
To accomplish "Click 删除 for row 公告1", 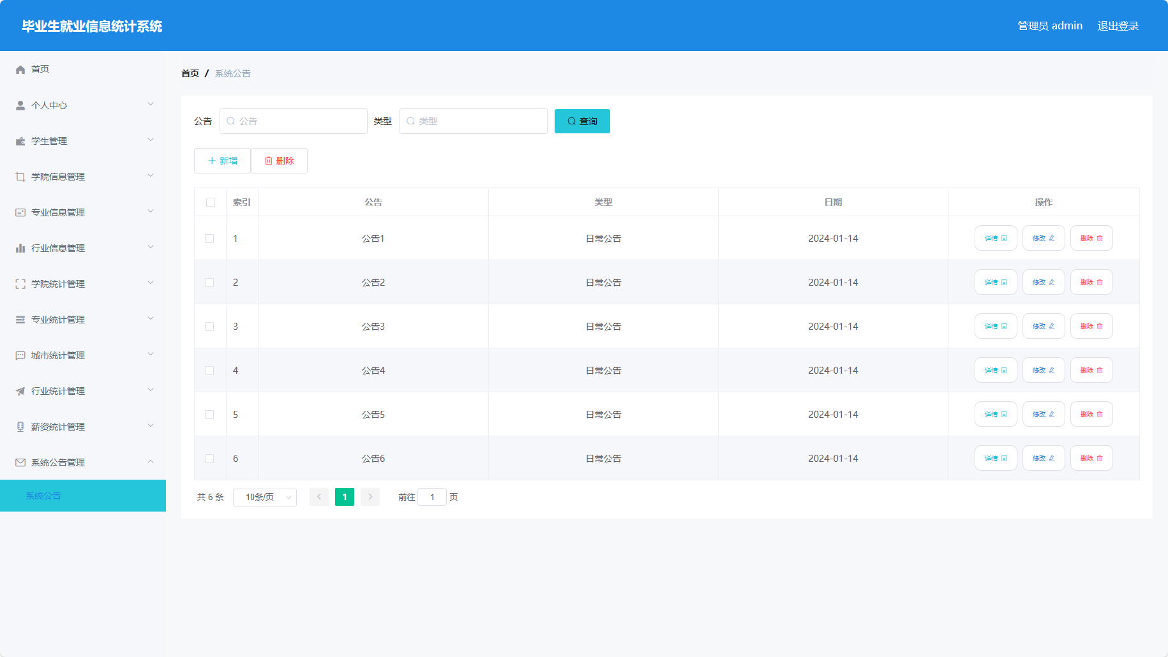I will pyautogui.click(x=1091, y=238).
